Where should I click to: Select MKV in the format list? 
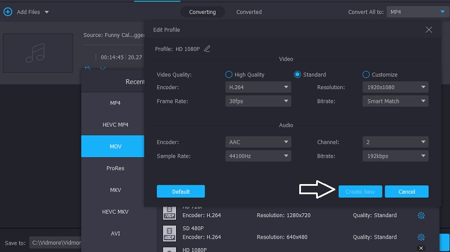click(x=115, y=190)
